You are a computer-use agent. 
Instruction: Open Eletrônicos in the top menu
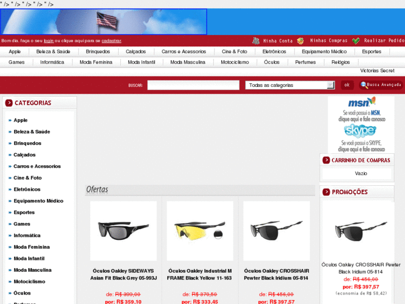tap(274, 51)
